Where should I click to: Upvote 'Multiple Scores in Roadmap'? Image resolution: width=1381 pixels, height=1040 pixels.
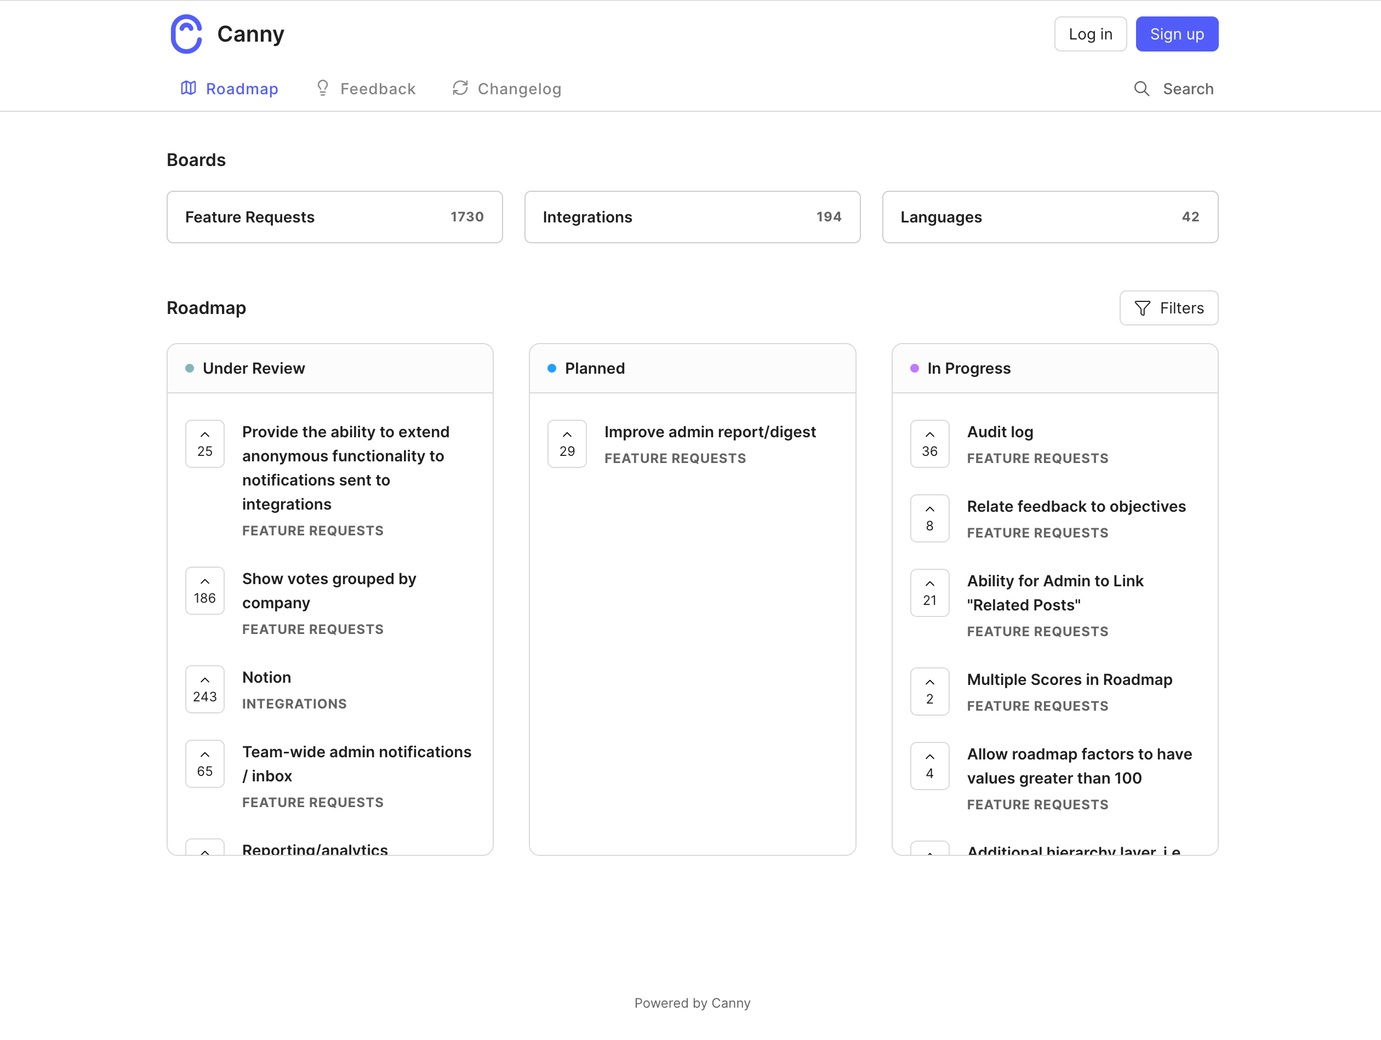pyautogui.click(x=929, y=691)
